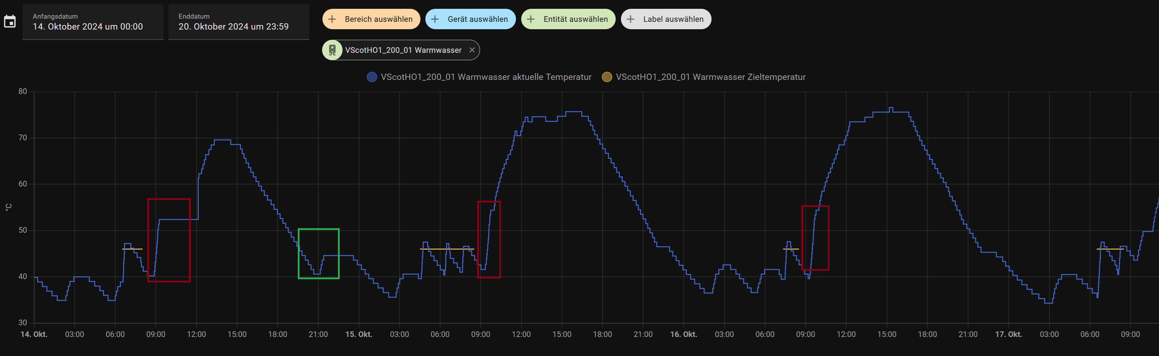Image resolution: width=1159 pixels, height=356 pixels.
Task: Click plus icon on Entität auswählen
Action: (530, 19)
